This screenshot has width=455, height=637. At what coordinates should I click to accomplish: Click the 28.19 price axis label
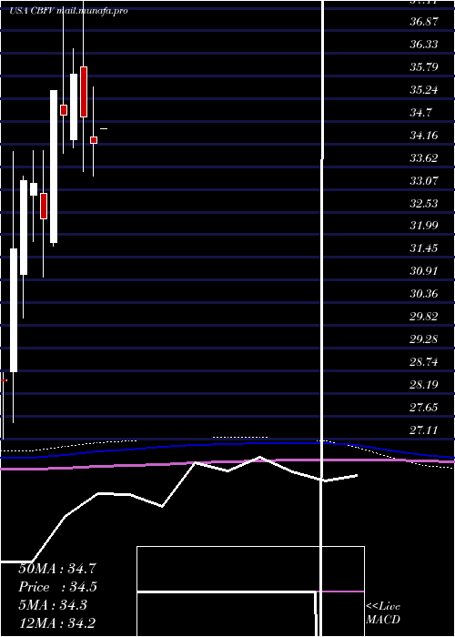click(x=424, y=384)
